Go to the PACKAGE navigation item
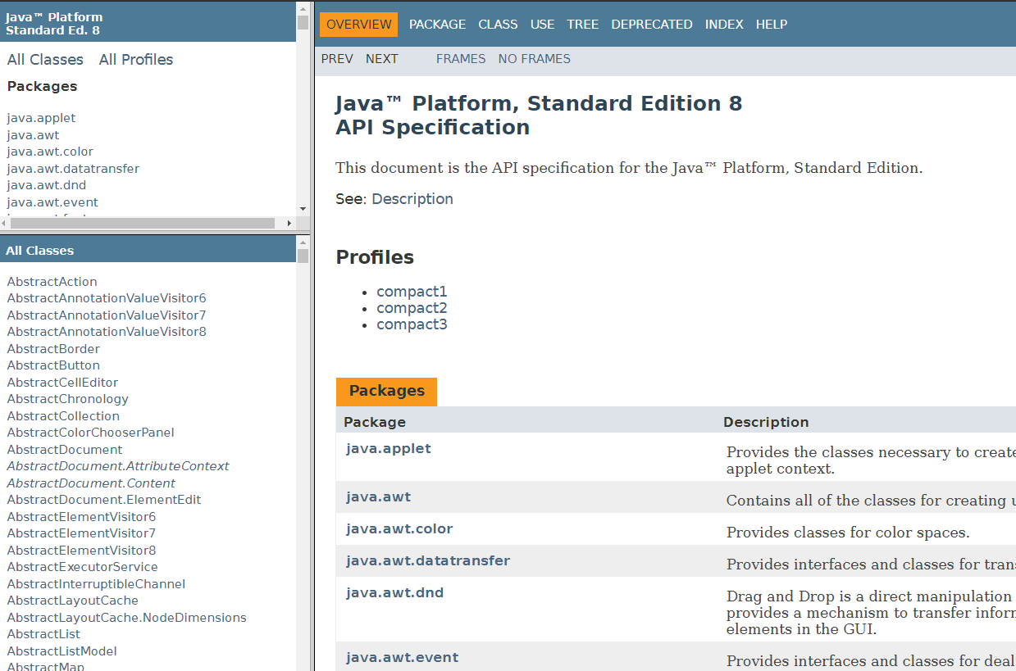This screenshot has height=671, width=1016. point(437,25)
